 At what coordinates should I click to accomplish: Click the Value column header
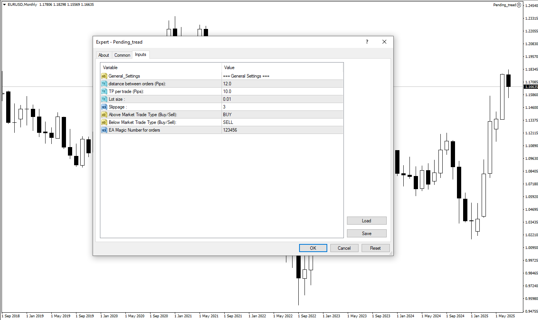tap(283, 68)
